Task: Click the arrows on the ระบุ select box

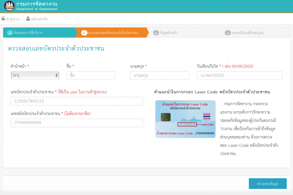Action: 57,75
